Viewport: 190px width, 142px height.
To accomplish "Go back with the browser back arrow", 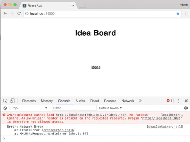I will [x=5, y=13].
